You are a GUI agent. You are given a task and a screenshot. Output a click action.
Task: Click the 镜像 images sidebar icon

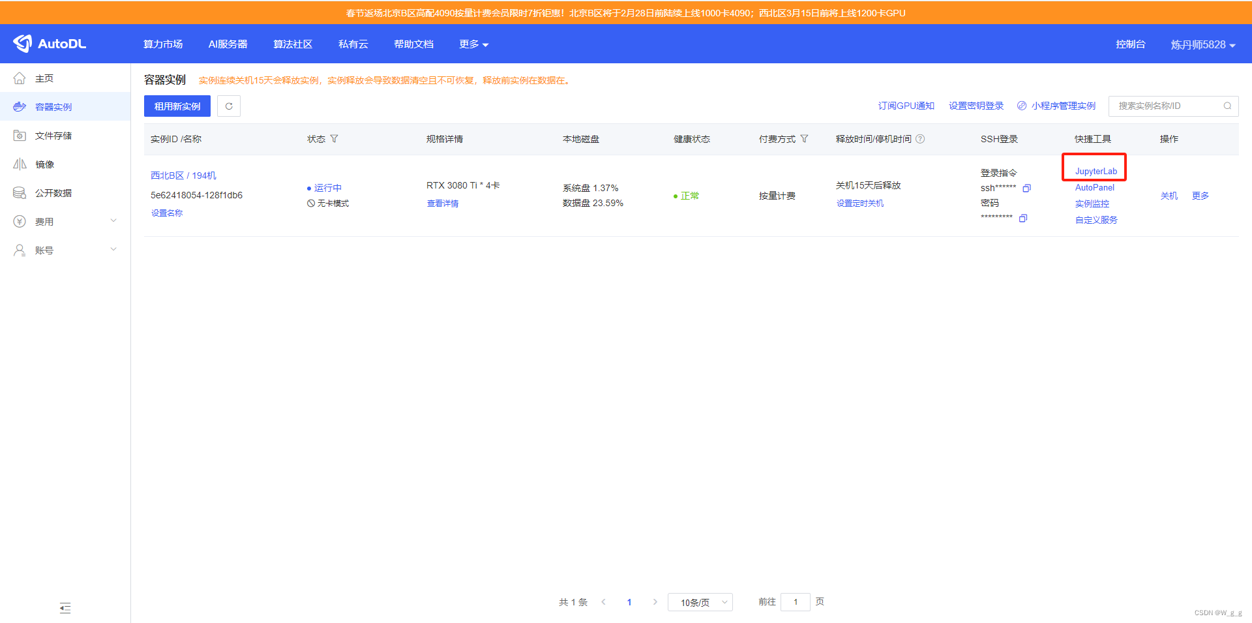[20, 164]
